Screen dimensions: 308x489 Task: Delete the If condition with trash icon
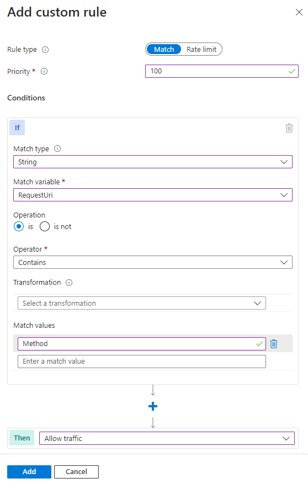coord(289,128)
